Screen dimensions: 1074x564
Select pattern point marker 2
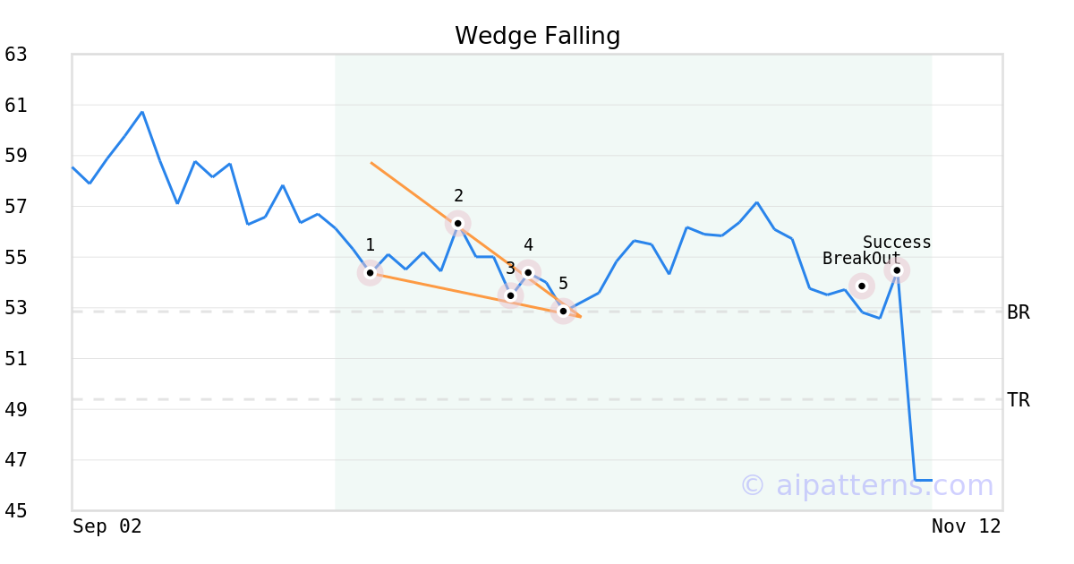[457, 223]
